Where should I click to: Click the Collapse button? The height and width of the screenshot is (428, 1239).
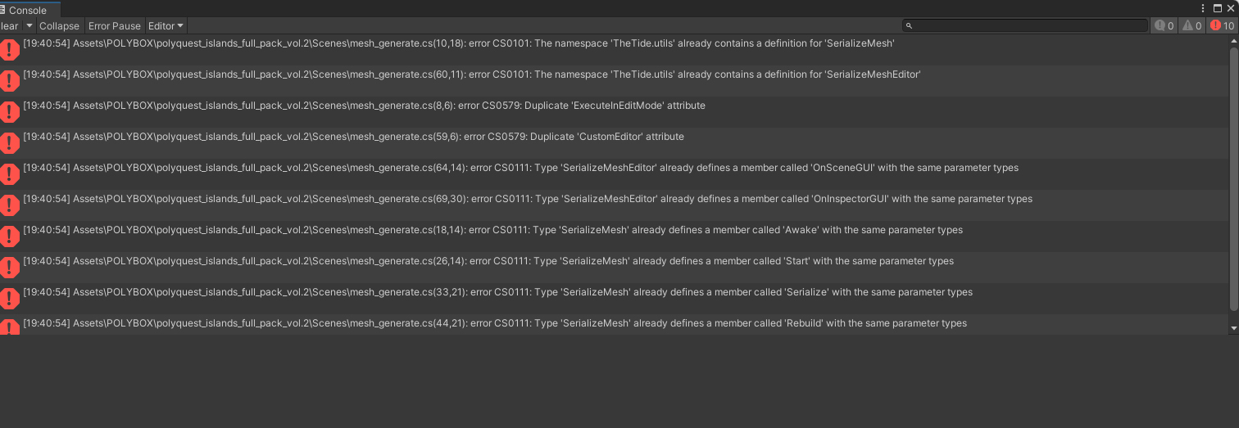click(x=59, y=26)
